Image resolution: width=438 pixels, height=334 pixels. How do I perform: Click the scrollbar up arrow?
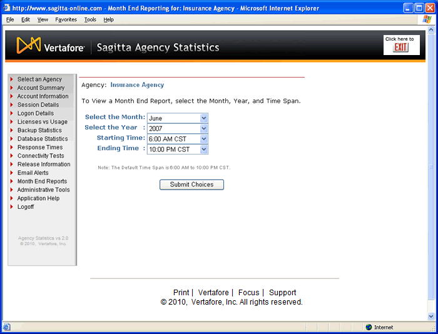[431, 29]
